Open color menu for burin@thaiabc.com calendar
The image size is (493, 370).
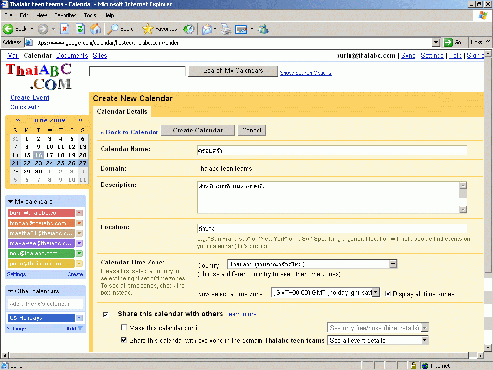click(79, 213)
